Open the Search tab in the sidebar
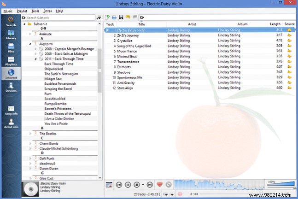 pos(11,22)
